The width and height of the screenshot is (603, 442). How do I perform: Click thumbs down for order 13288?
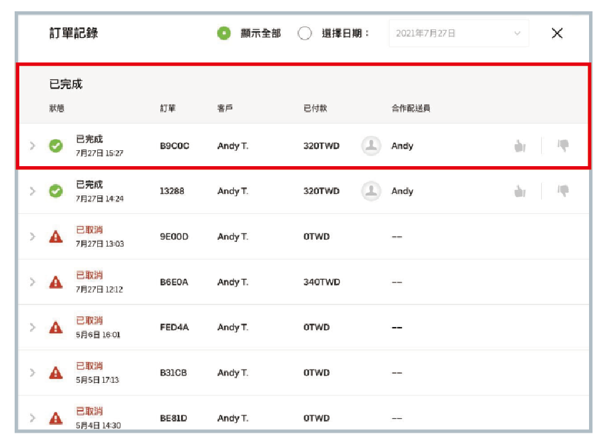coord(563,191)
